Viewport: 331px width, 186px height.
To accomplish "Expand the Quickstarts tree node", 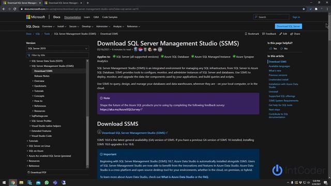I will point(33,86).
